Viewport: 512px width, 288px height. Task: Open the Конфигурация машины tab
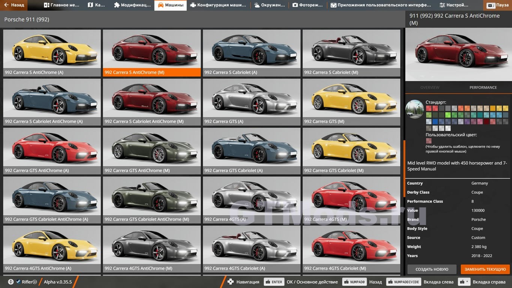(x=218, y=5)
